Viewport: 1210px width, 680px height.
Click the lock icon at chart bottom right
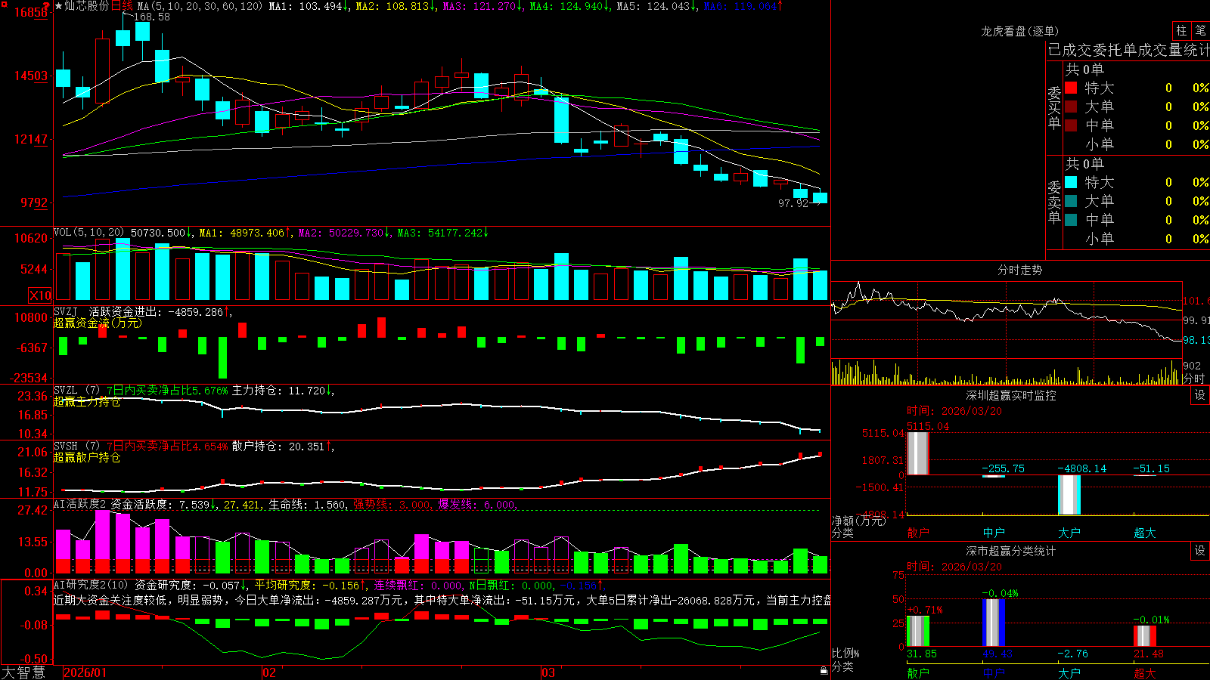point(824,670)
